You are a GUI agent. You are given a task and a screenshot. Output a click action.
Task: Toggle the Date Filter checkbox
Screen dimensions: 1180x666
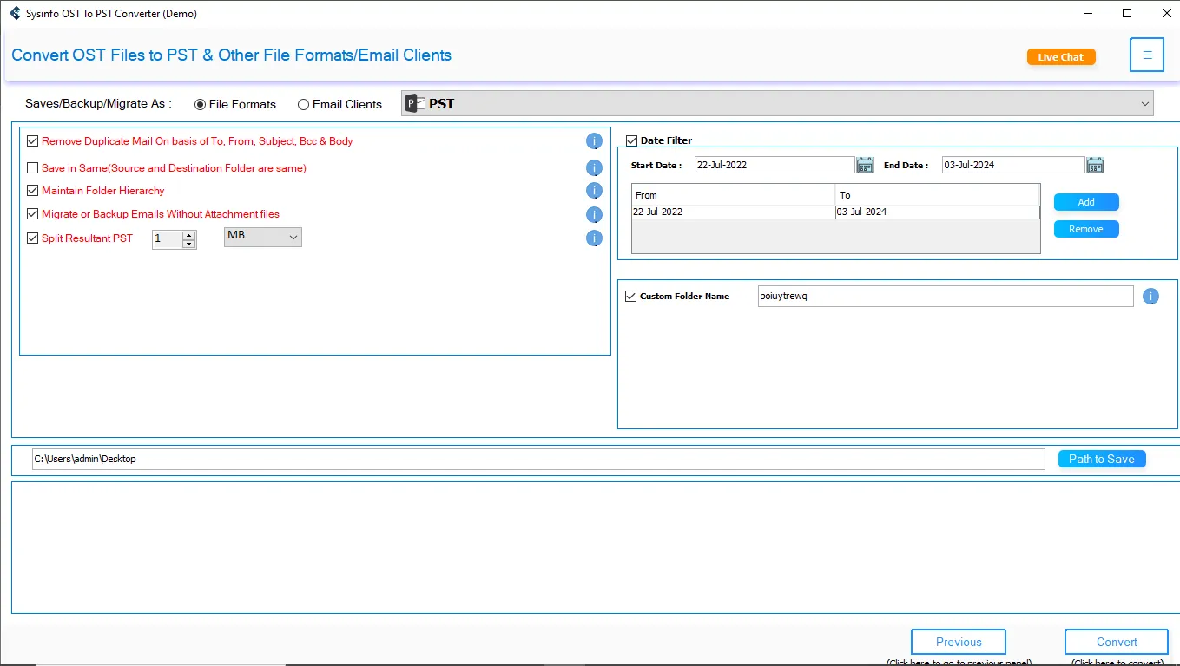631,140
